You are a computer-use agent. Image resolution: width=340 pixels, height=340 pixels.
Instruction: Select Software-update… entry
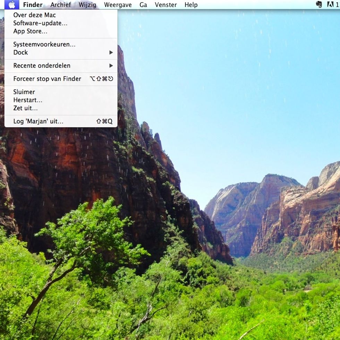click(61, 23)
